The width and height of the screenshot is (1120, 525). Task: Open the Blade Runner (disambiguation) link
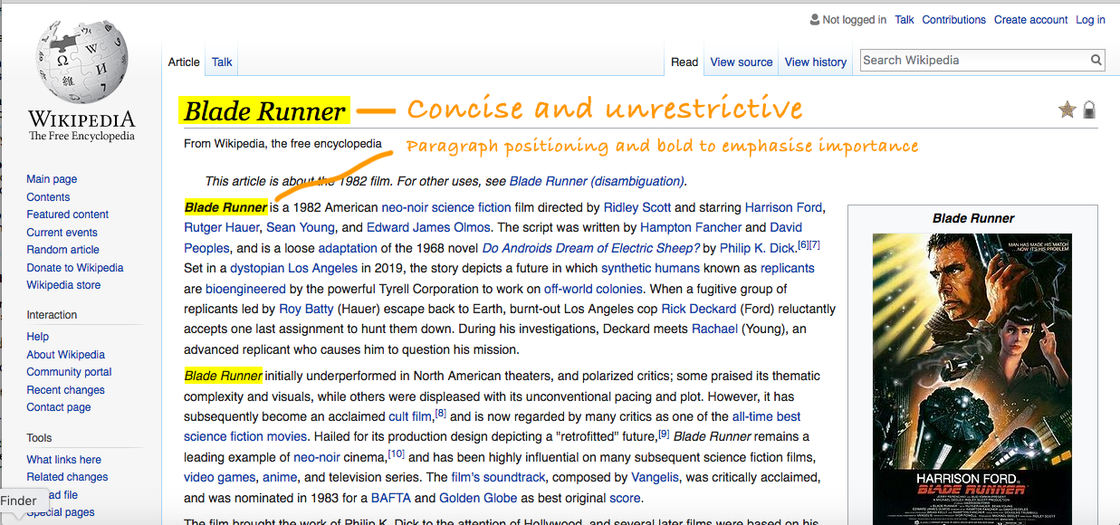tap(597, 181)
